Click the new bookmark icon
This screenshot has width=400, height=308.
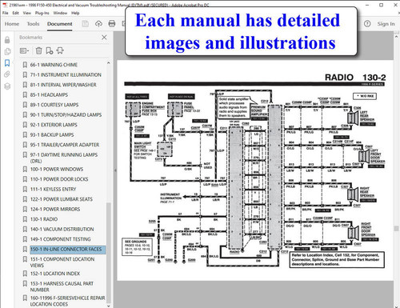point(50,50)
